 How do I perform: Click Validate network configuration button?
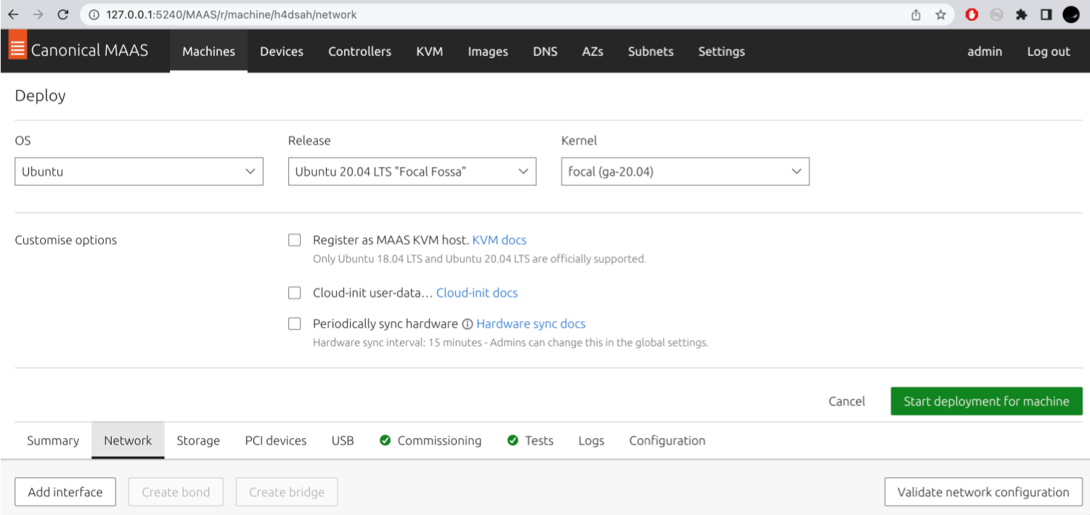[x=983, y=492]
